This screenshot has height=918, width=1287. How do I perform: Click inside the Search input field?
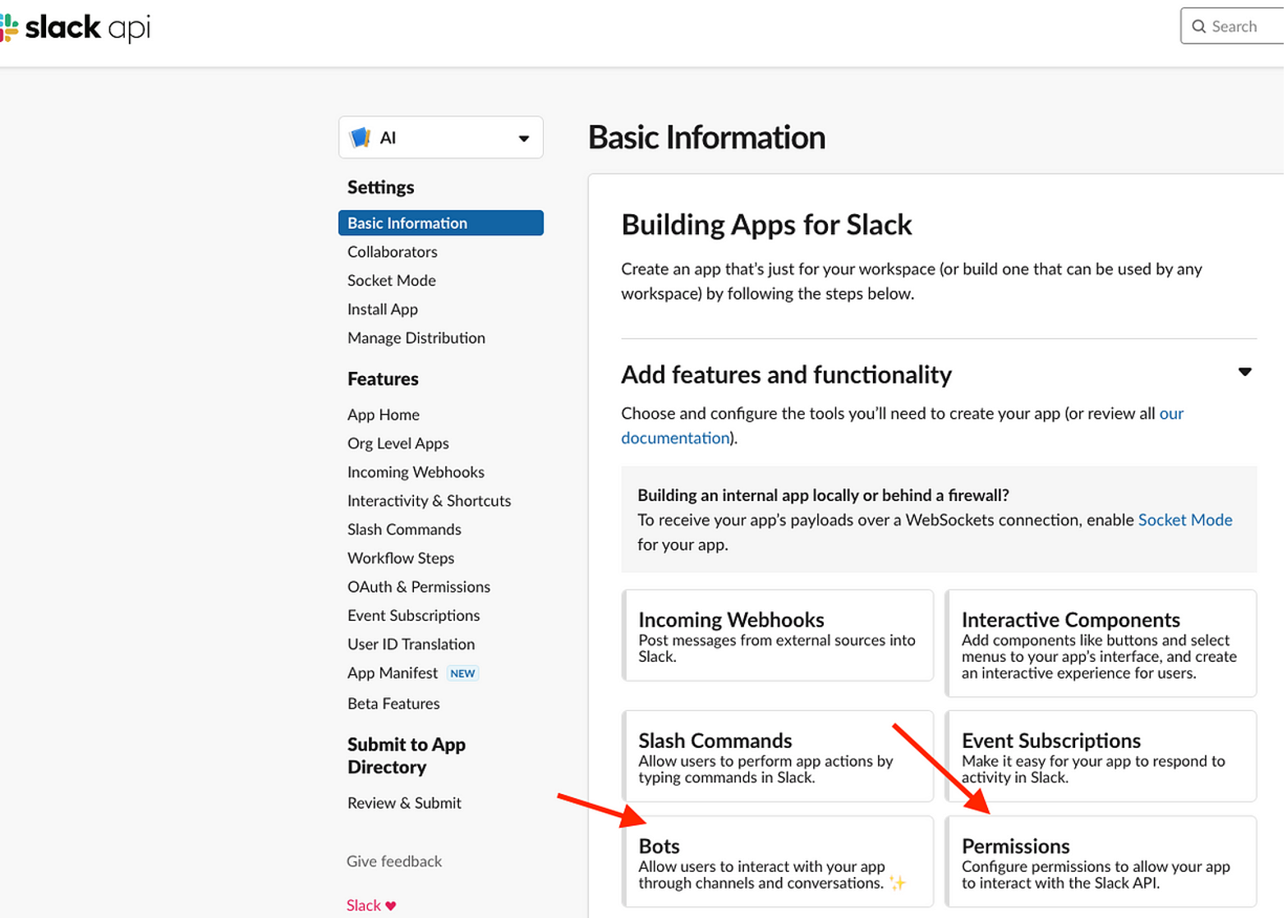1236,25
